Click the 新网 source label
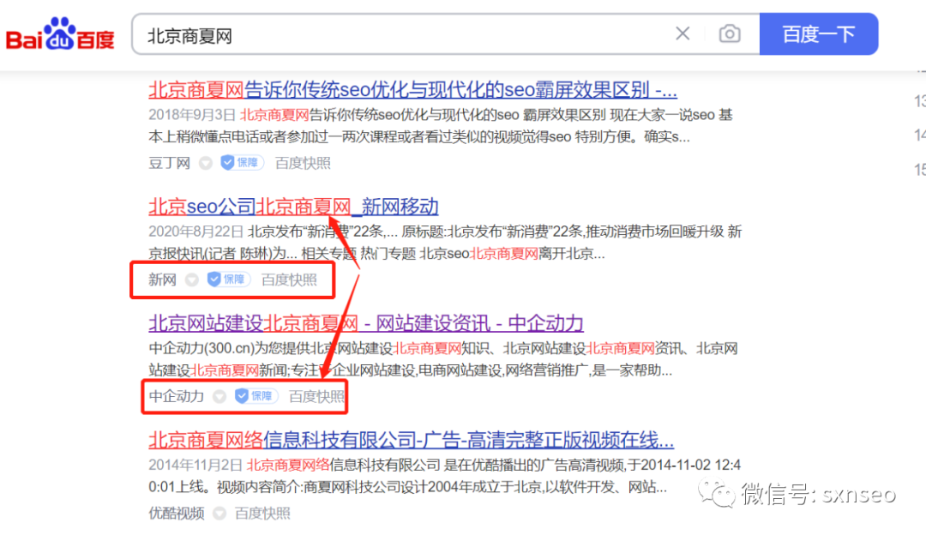The height and width of the screenshot is (535, 926). (x=162, y=280)
